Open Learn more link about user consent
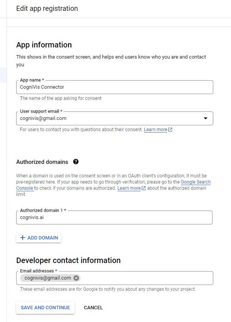 [x=156, y=130]
